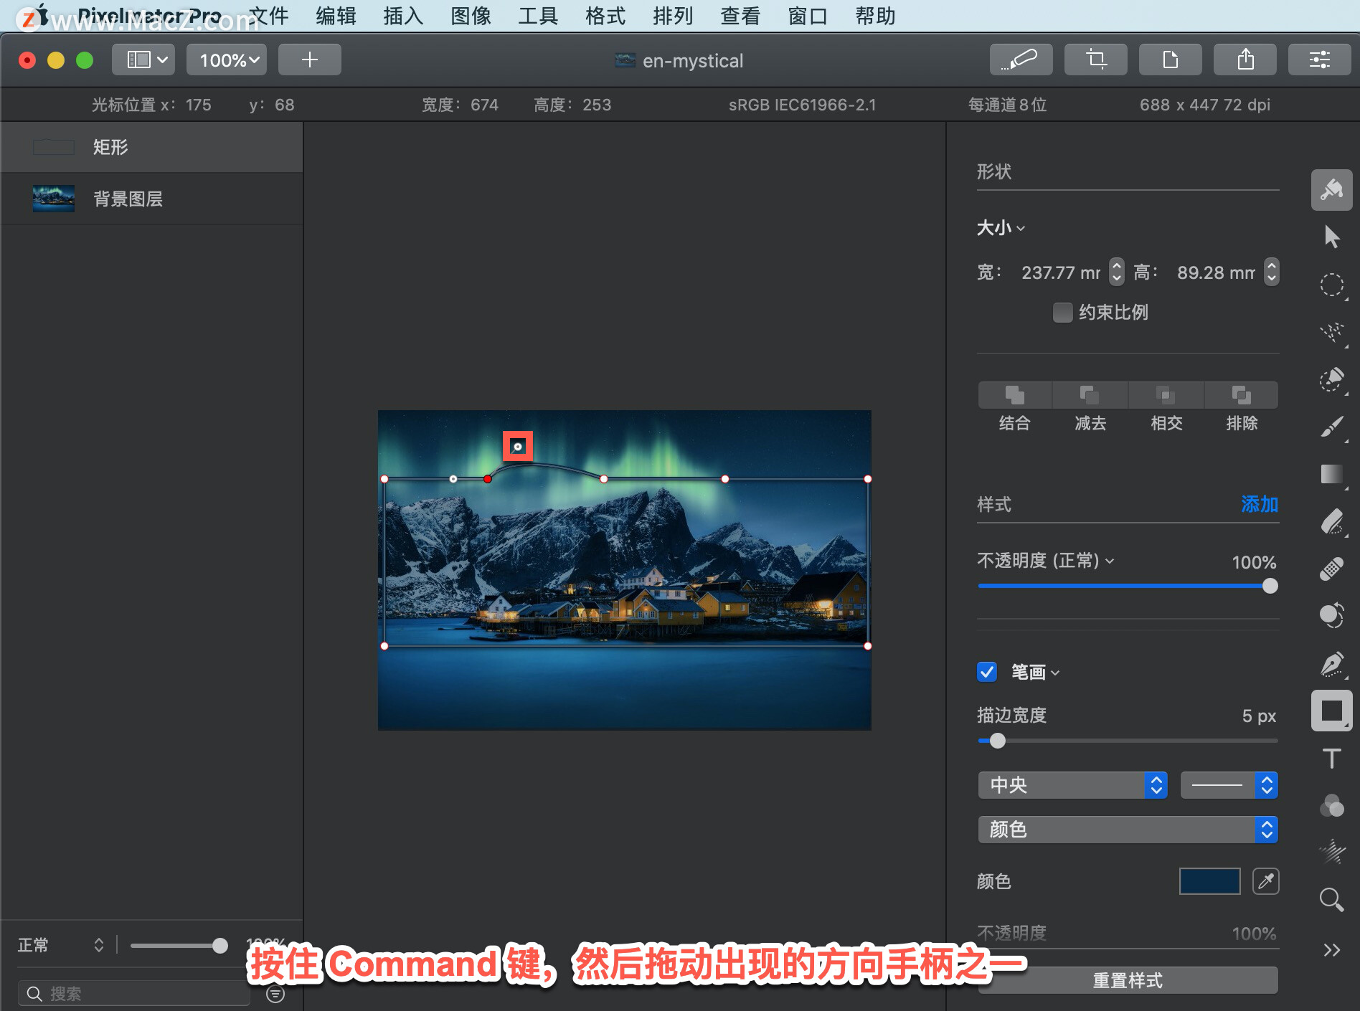Select the Arrange tool from the right toolbar

[x=1331, y=235]
